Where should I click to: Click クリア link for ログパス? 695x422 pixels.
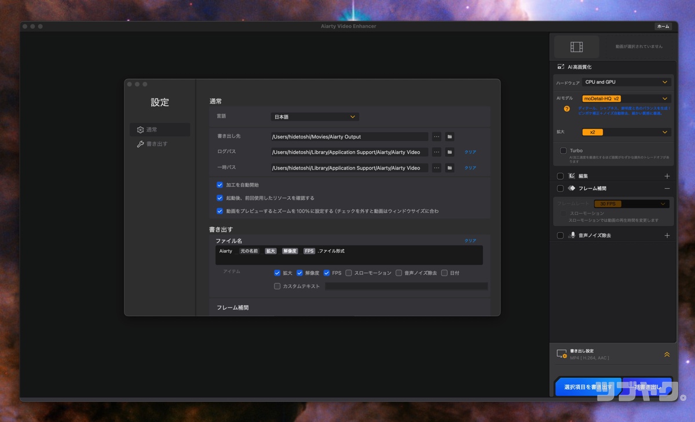[470, 152]
